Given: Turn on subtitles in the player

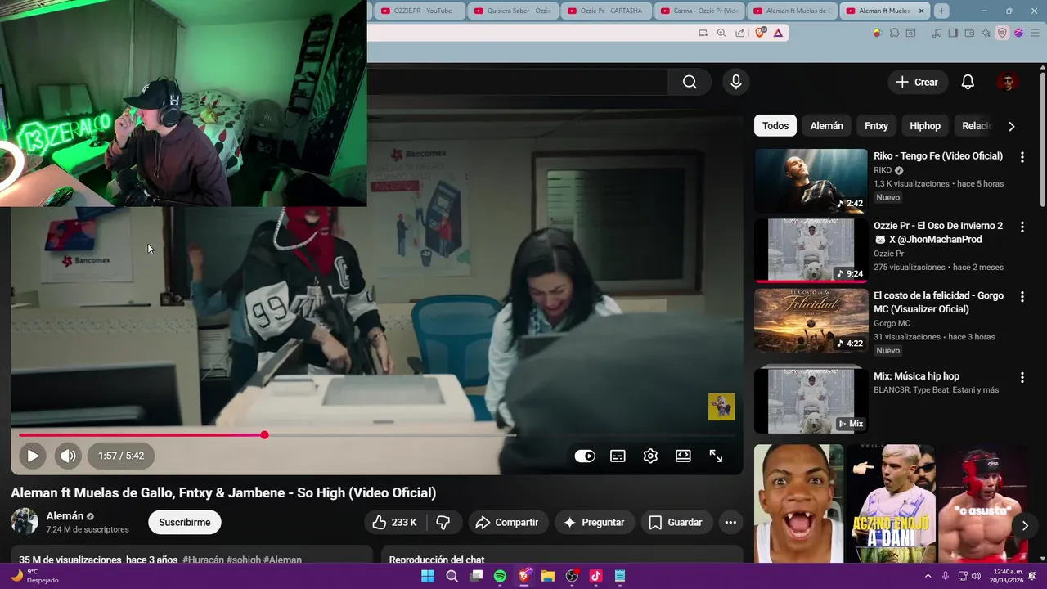Looking at the screenshot, I should click(618, 456).
